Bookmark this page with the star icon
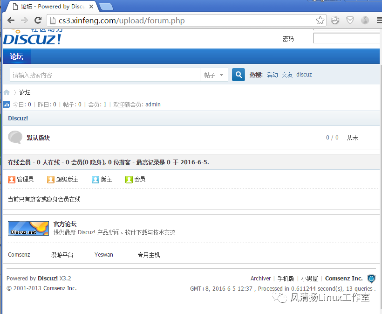The image size is (382, 314). point(320,20)
